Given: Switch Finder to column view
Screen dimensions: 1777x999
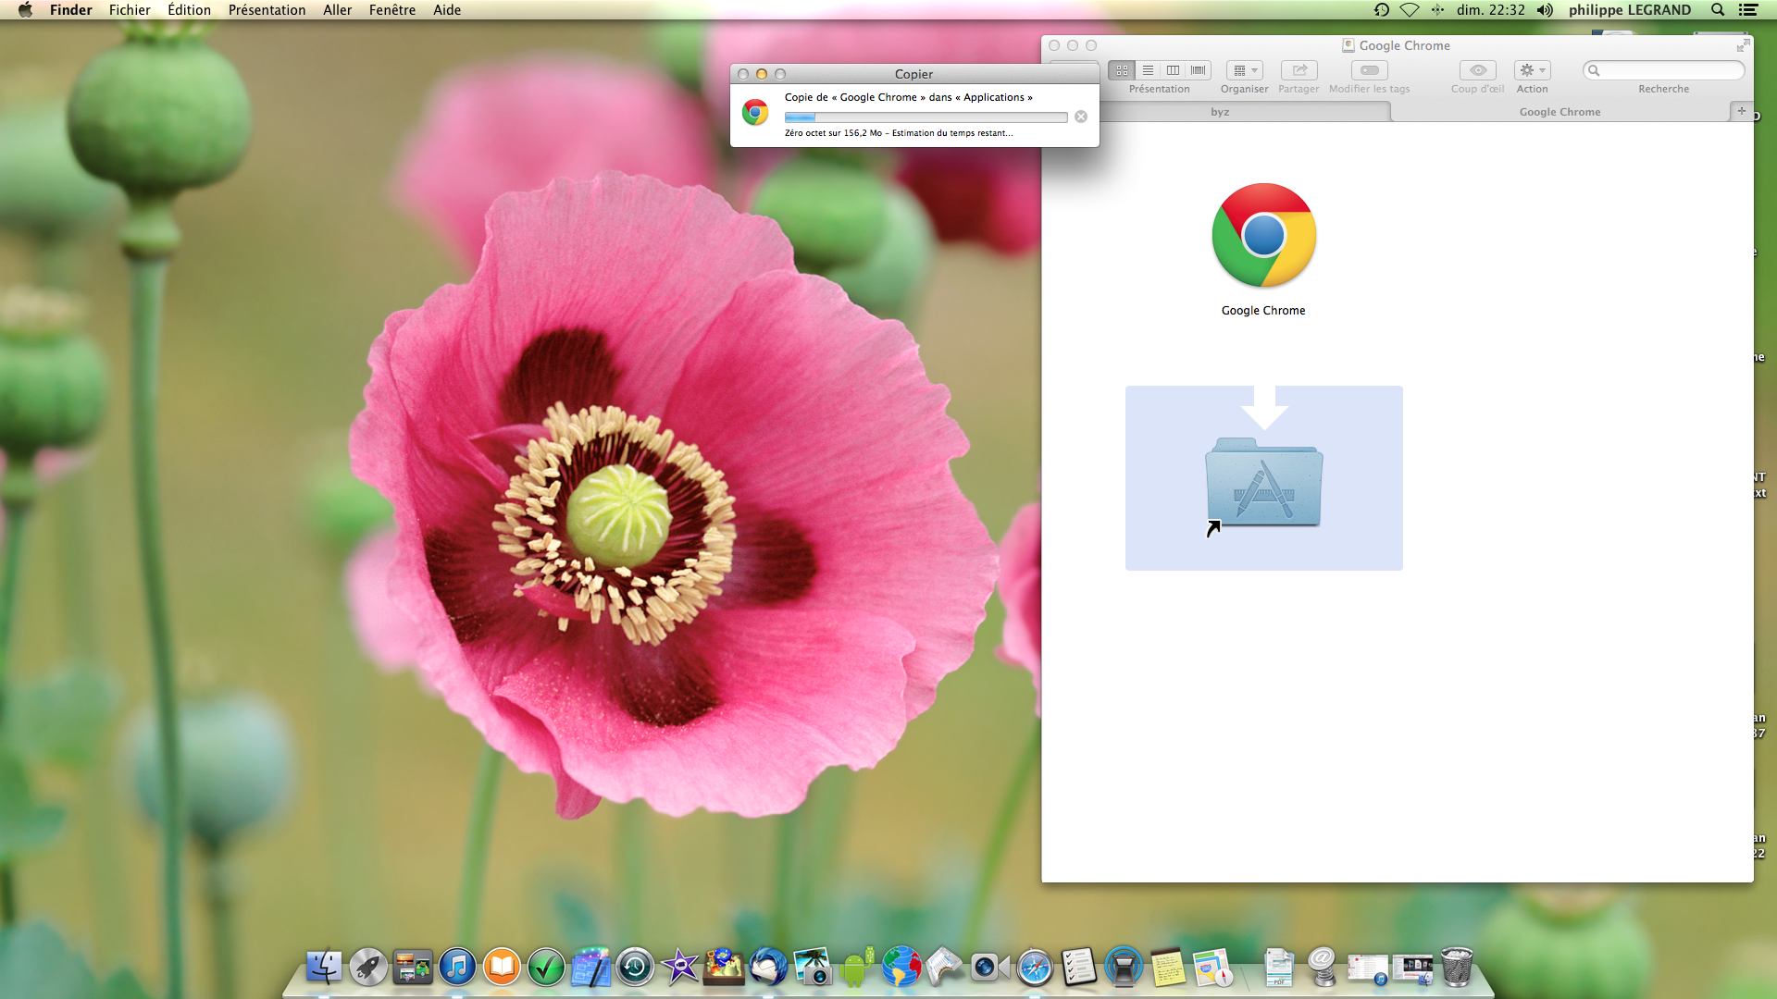Looking at the screenshot, I should tap(1173, 70).
